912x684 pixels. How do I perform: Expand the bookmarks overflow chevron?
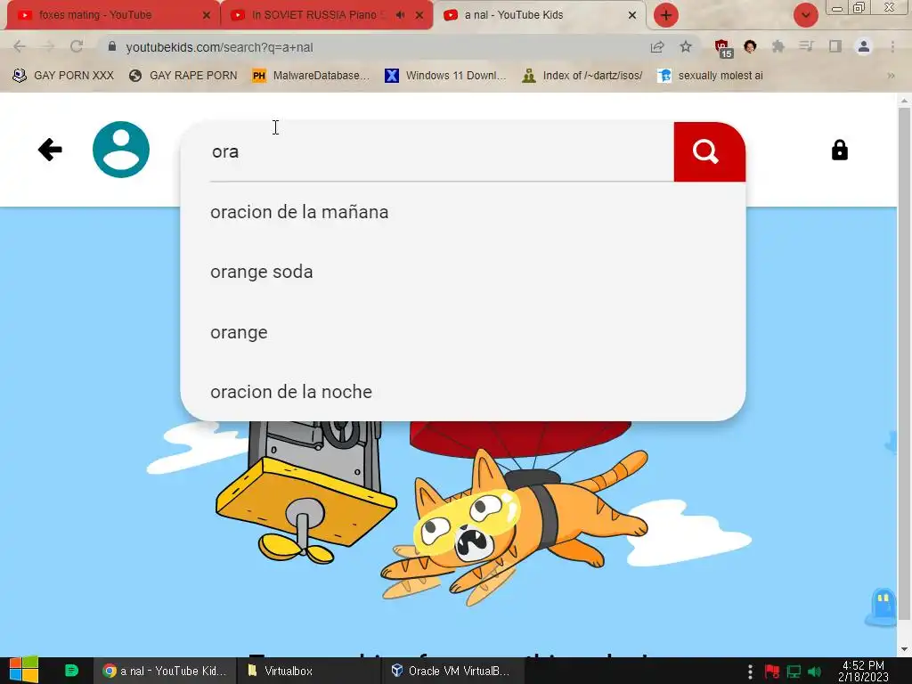coord(891,76)
